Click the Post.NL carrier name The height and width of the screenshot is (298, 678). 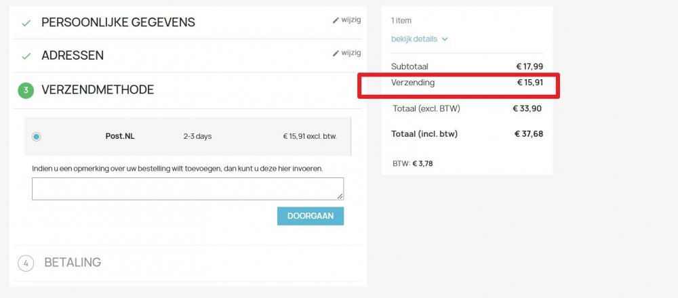[x=120, y=136]
